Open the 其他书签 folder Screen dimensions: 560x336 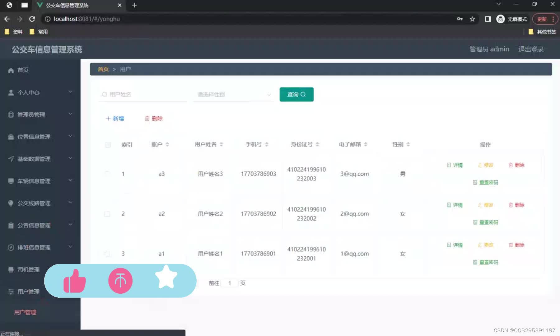click(x=542, y=32)
